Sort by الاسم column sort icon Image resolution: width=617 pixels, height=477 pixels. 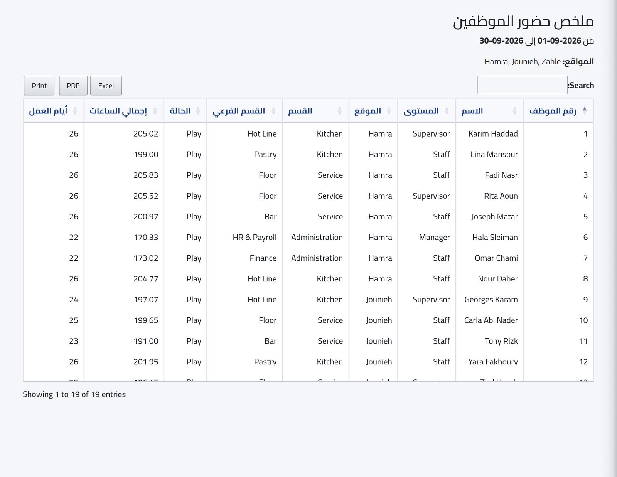pyautogui.click(x=514, y=111)
